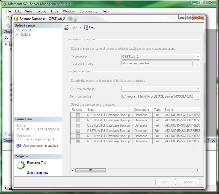Select the From database radio button
Screen dimensions: 219x194
pyautogui.click(x=72, y=89)
